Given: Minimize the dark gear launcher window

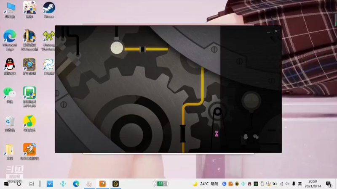Looking at the screenshot, I should [269, 31].
